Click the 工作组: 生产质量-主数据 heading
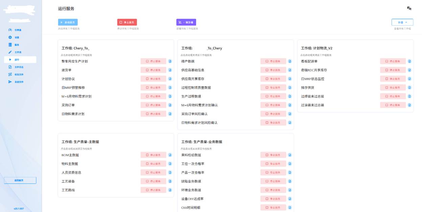Screen dimensions: 422x212 (x=80, y=142)
